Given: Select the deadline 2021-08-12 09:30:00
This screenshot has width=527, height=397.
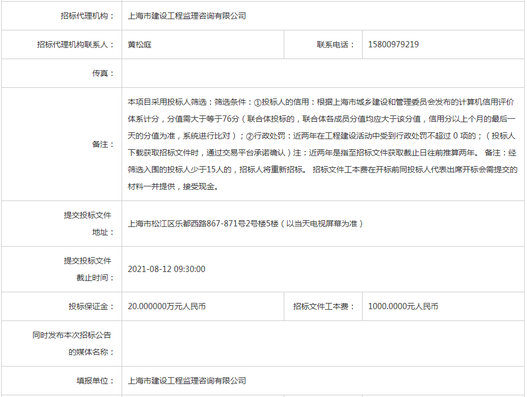Looking at the screenshot, I should point(167,269).
